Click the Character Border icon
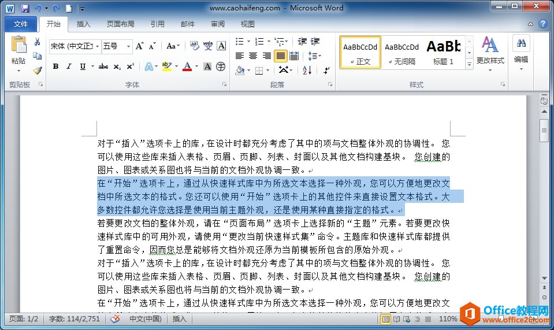554x330 pixels. (221, 46)
